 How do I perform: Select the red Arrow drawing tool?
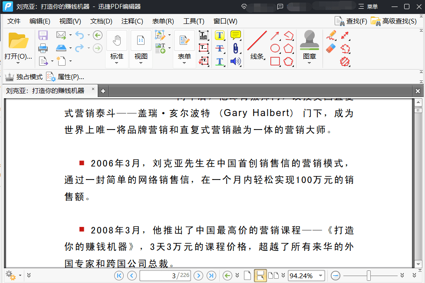click(275, 36)
